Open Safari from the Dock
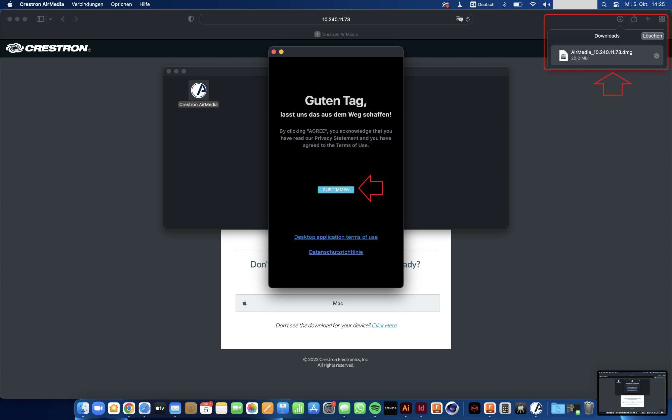The height and width of the screenshot is (420, 672). tap(144, 408)
